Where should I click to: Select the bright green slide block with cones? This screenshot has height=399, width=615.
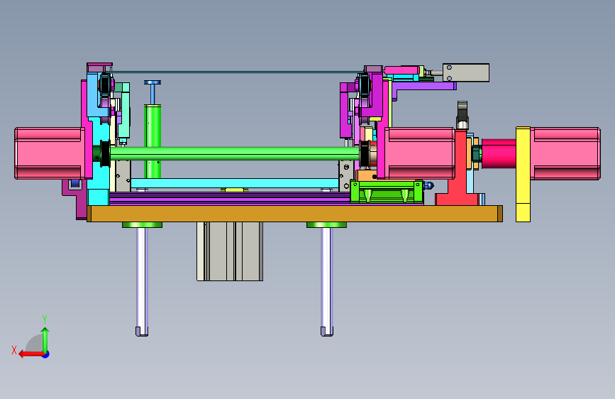(x=387, y=192)
